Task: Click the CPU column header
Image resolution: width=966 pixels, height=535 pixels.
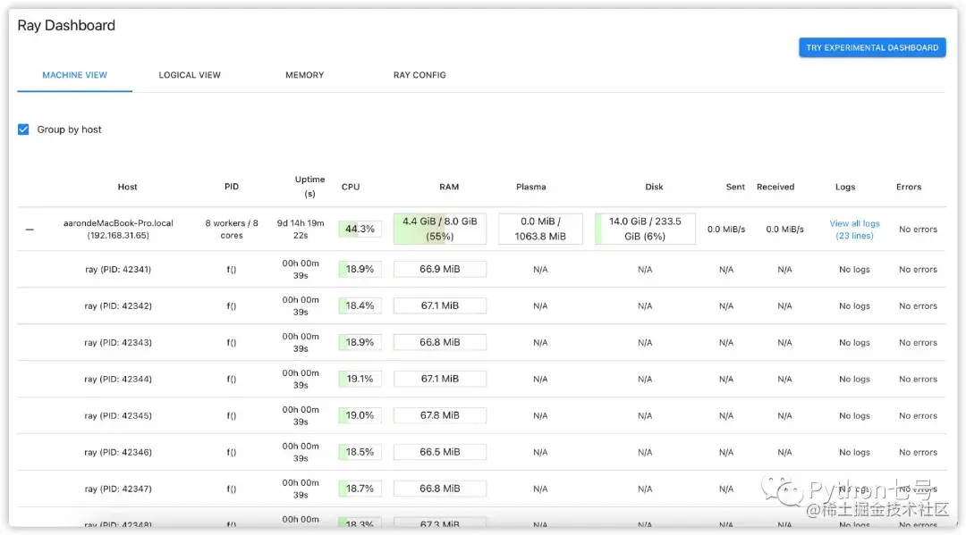Action: click(x=351, y=187)
